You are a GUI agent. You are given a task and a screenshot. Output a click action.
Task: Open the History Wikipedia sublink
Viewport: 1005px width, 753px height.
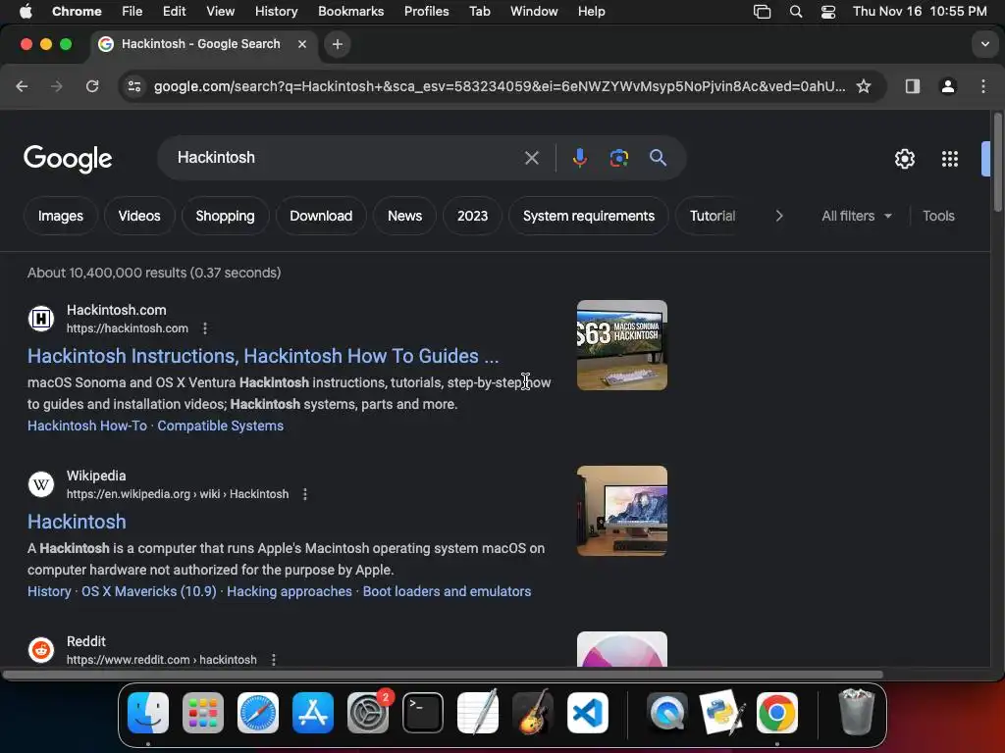point(49,591)
